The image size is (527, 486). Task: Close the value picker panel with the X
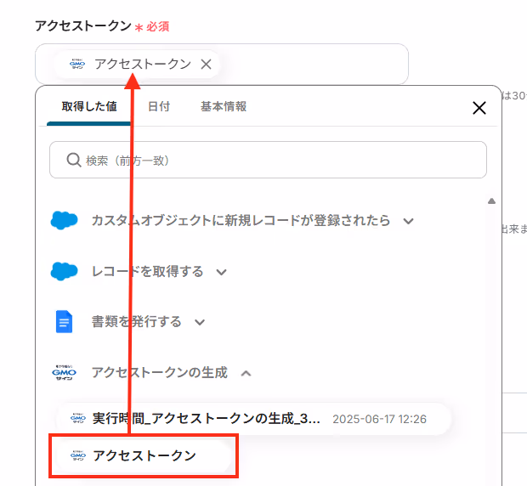pyautogui.click(x=479, y=108)
